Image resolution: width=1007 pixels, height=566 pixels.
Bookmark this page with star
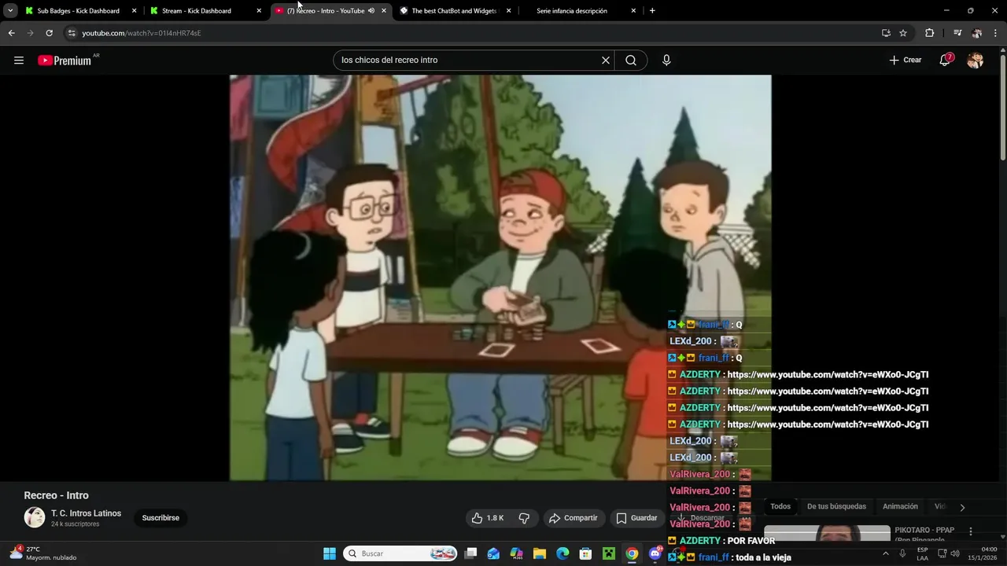[903, 33]
